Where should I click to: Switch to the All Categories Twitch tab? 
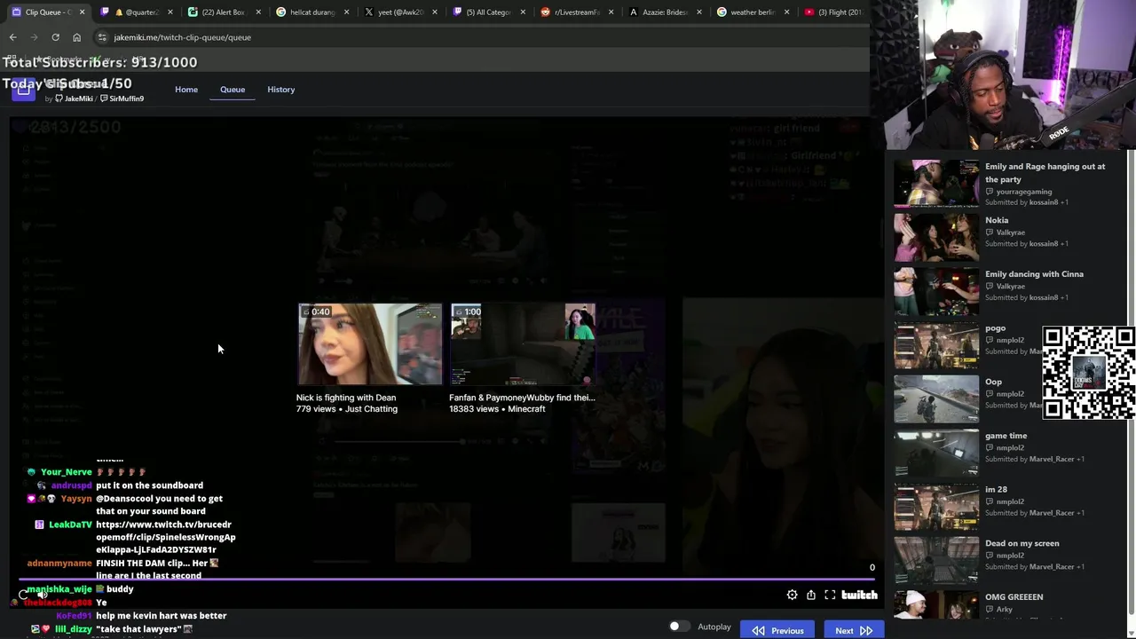tap(488, 12)
